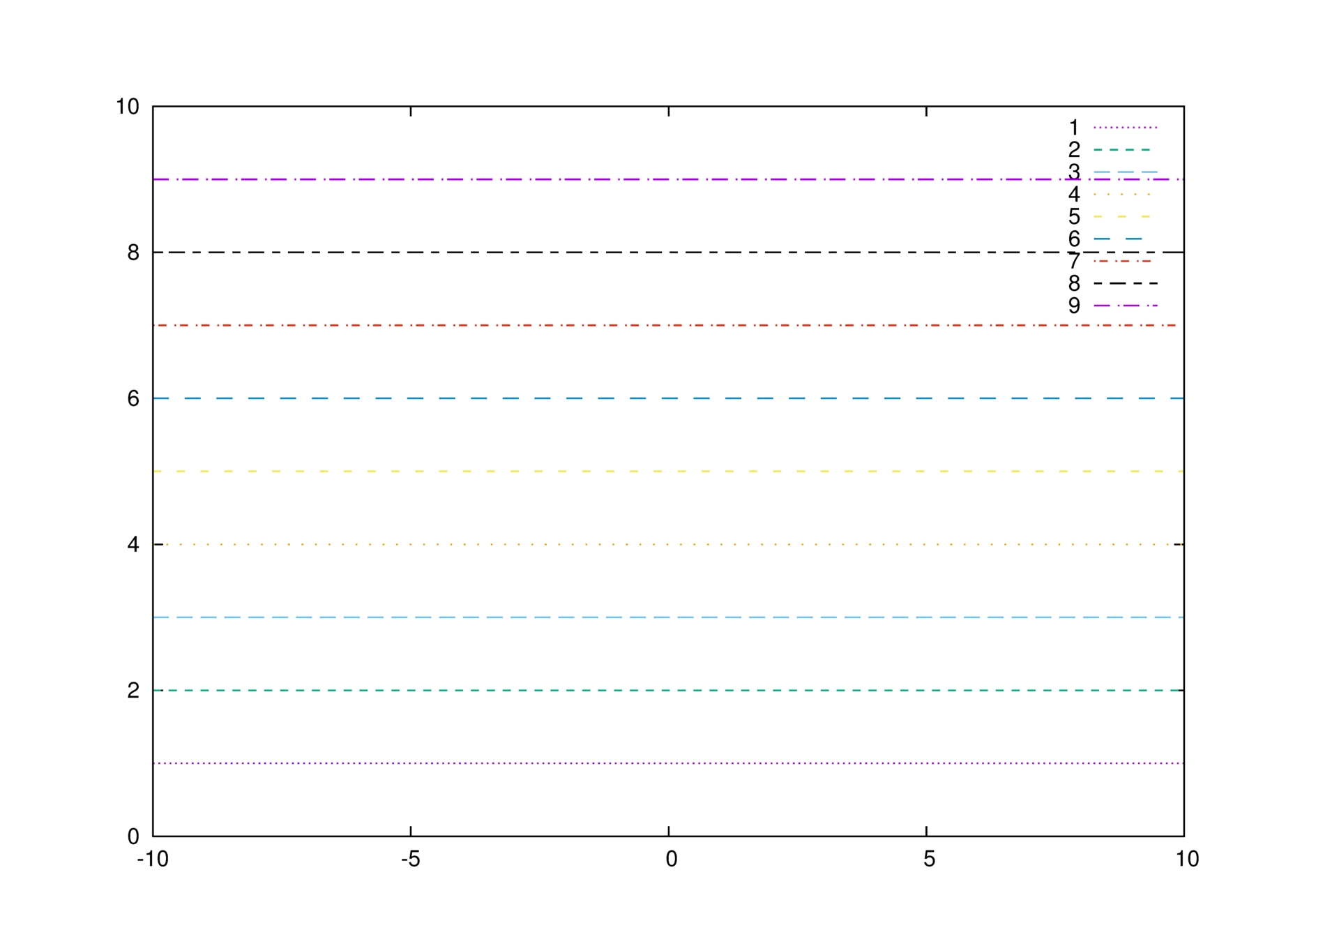Click the x-axis tick label "-5"

click(x=410, y=859)
